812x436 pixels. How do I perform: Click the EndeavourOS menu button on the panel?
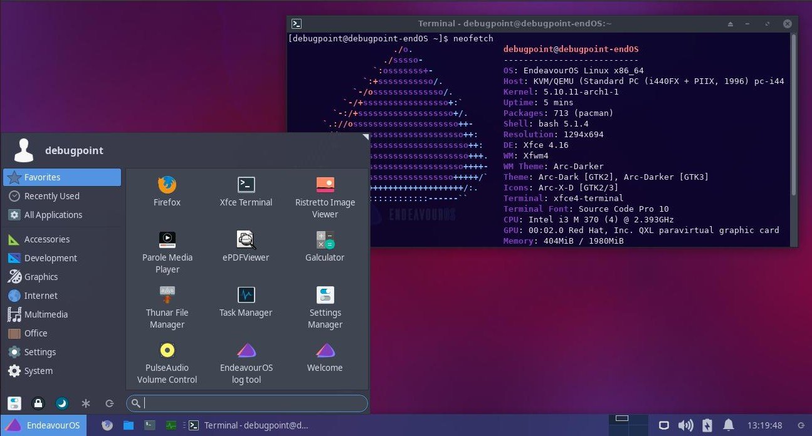point(43,425)
